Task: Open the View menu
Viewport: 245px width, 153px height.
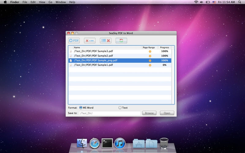Action: point(42,2)
